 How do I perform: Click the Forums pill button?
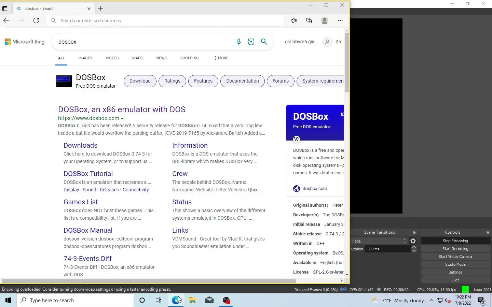tap(281, 81)
